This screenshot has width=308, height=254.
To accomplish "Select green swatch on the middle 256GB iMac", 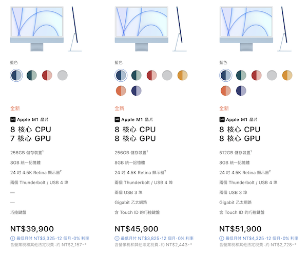I will [137, 76].
